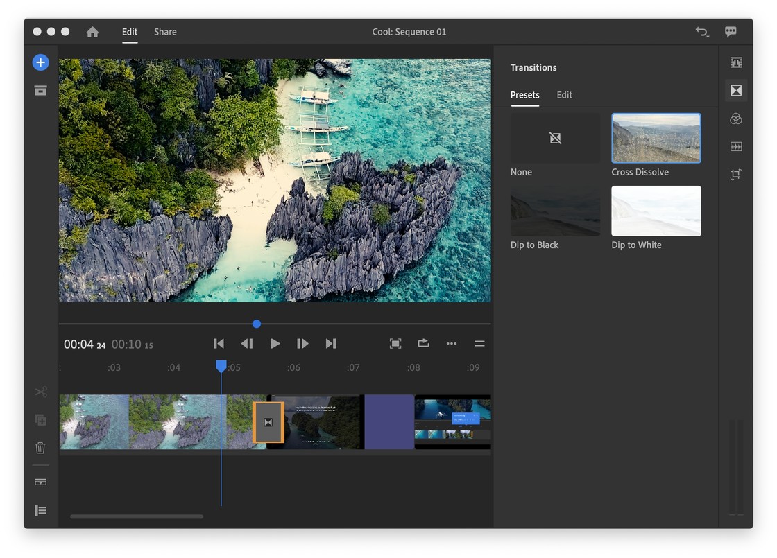The height and width of the screenshot is (558, 777).
Task: Click the video preview monitor
Action: [x=275, y=181]
